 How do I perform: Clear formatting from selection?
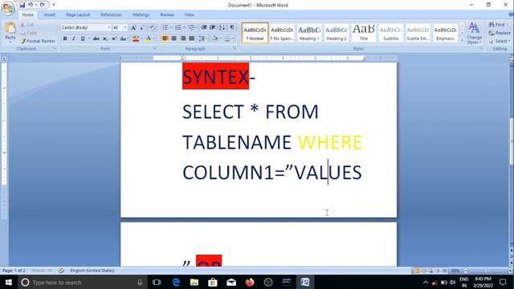click(x=152, y=28)
